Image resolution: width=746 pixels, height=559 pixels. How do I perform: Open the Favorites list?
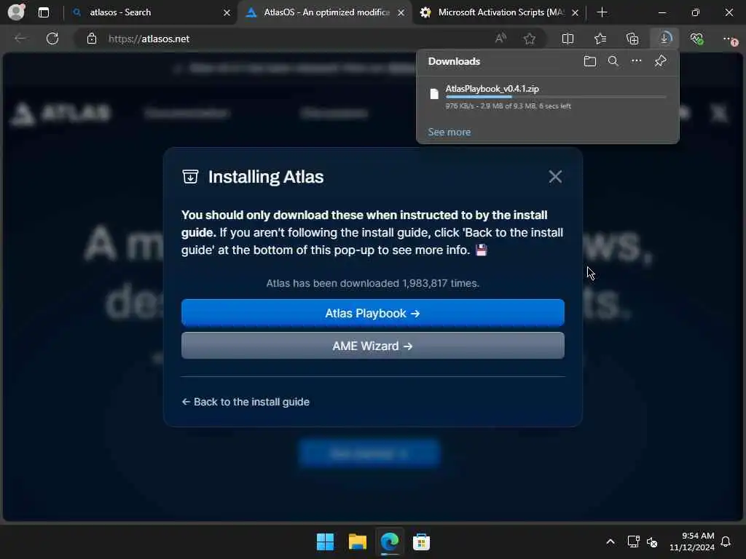[x=600, y=39]
